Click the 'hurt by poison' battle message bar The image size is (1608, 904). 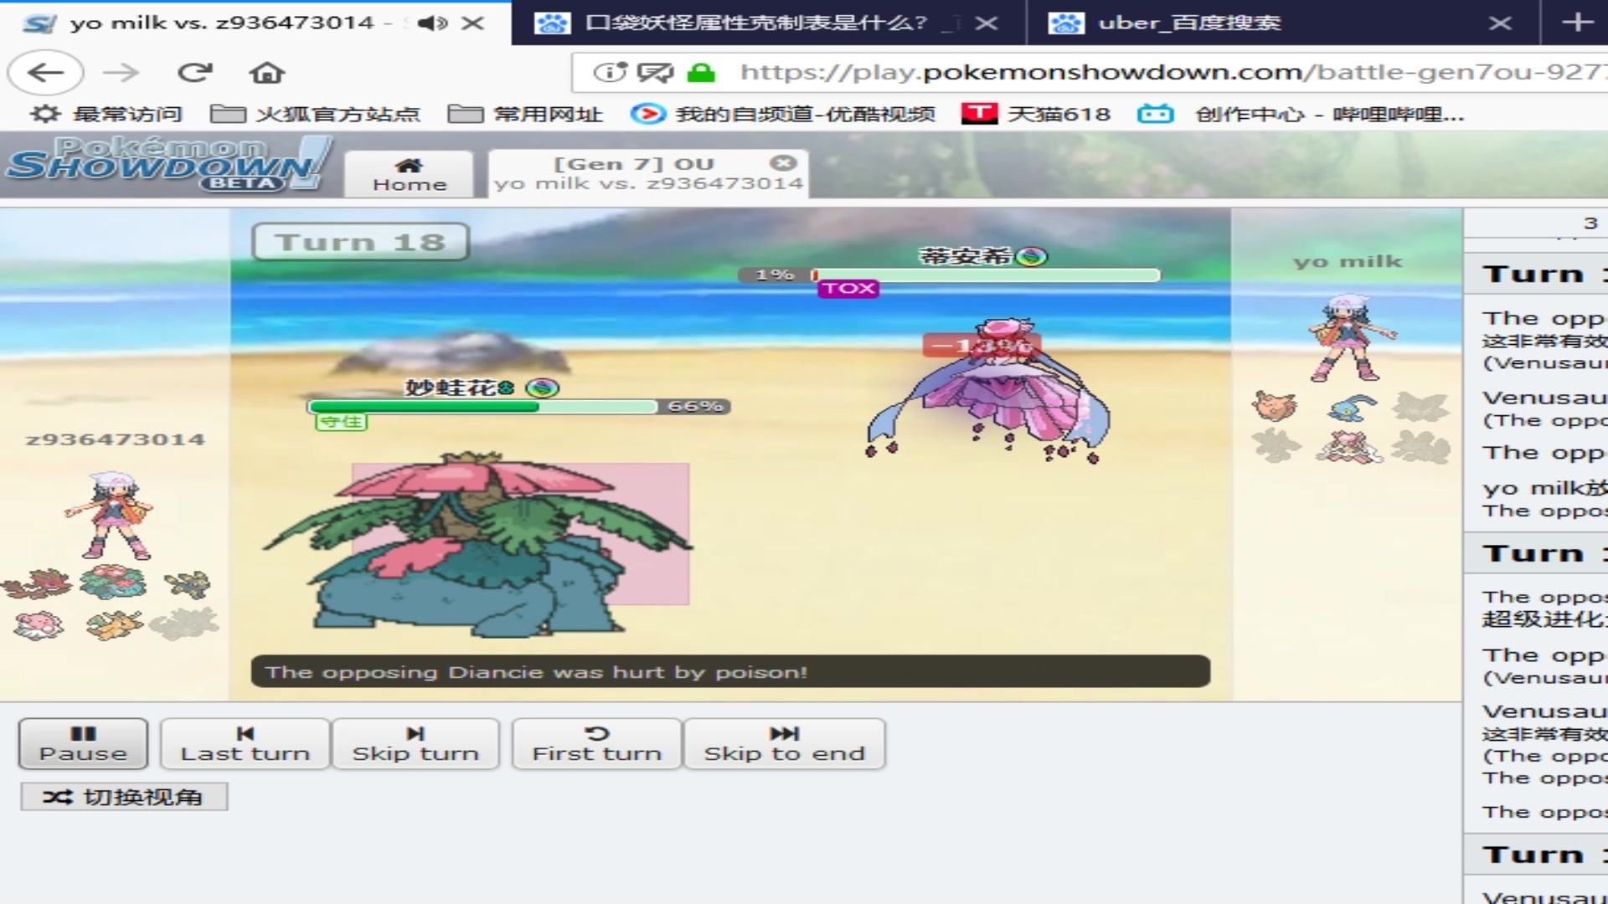coord(730,671)
